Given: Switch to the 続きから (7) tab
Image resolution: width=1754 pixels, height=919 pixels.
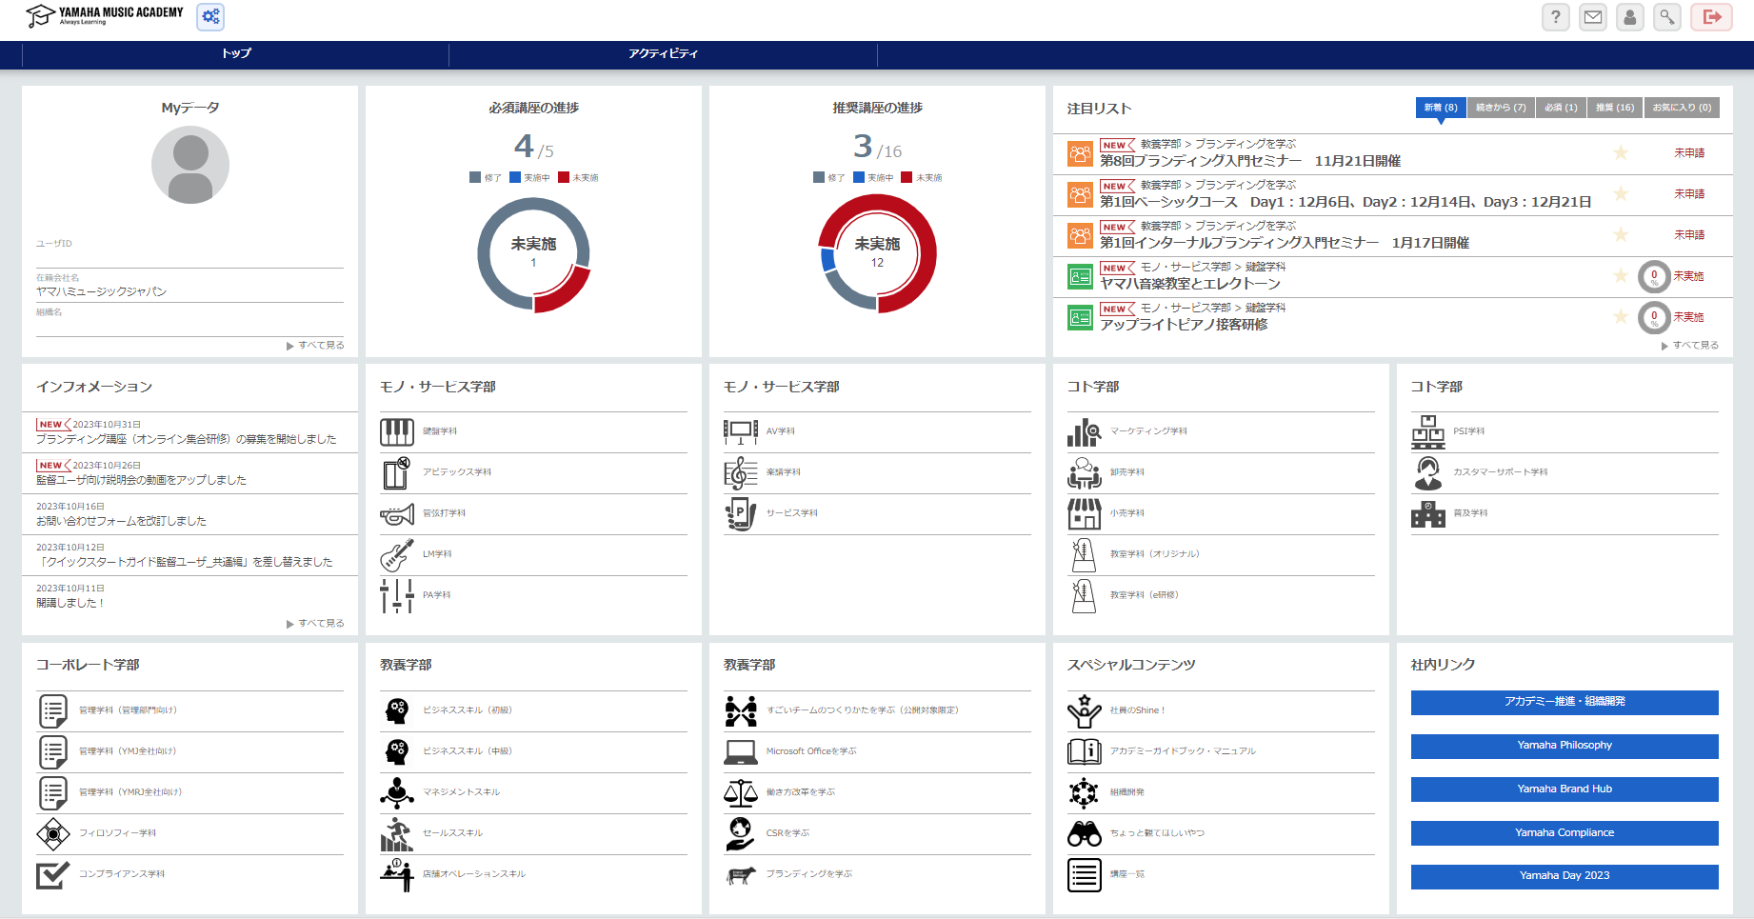Looking at the screenshot, I should pos(1501,108).
